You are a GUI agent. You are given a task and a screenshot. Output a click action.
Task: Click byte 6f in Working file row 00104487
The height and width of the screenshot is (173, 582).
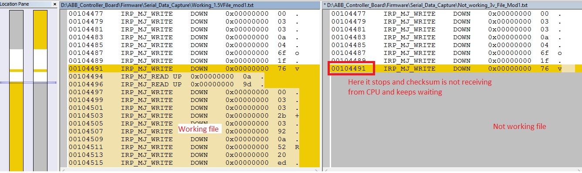coord(282,53)
